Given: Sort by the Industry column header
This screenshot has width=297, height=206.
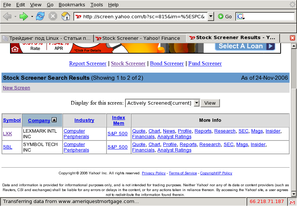Looking at the screenshot, I should click(84, 120).
